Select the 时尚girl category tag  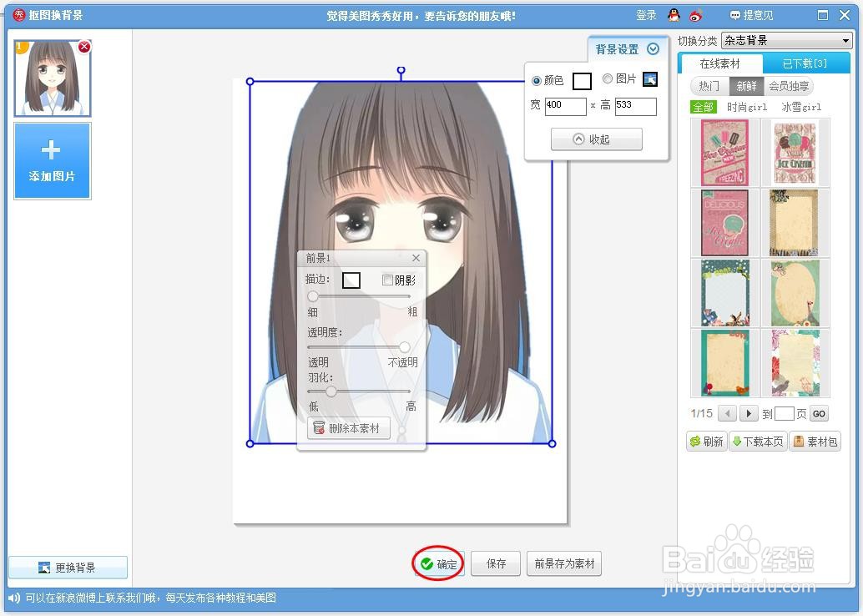[747, 107]
